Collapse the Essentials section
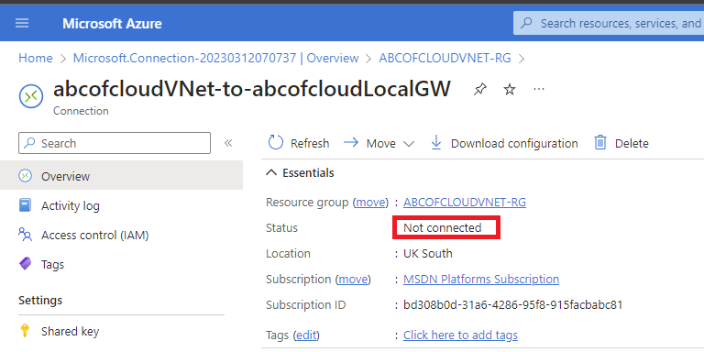 point(300,173)
